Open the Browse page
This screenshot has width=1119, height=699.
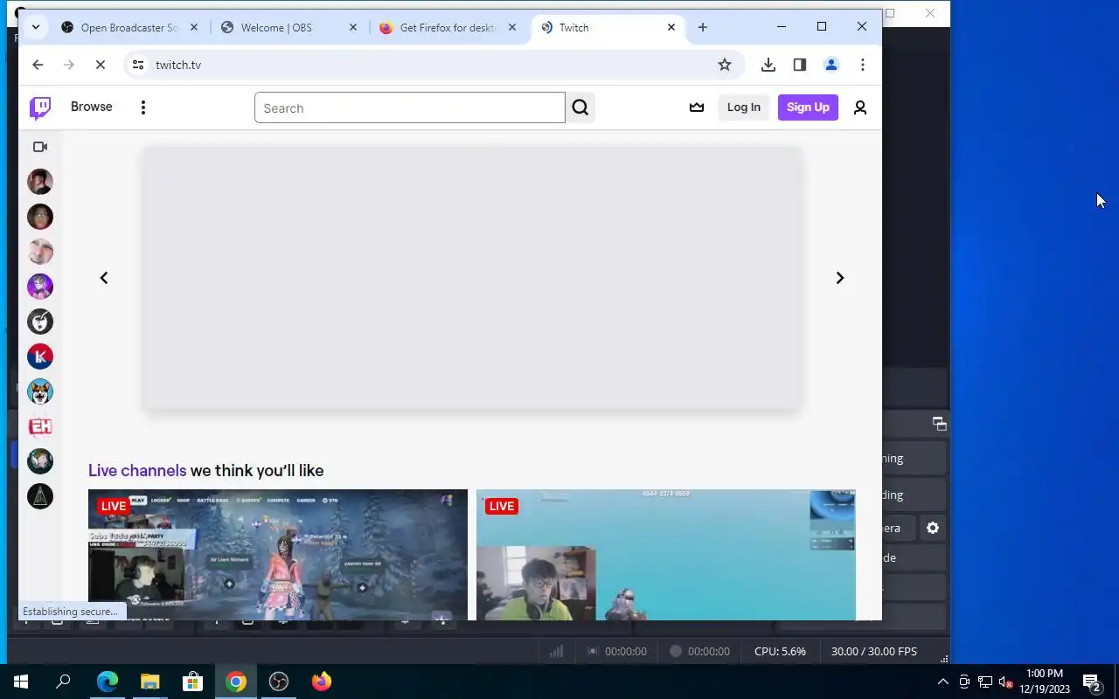click(x=92, y=107)
